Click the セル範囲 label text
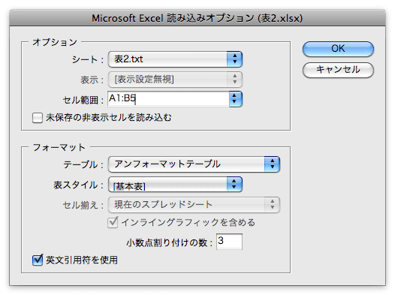Image resolution: width=395 pixels, height=295 pixels. click(83, 100)
